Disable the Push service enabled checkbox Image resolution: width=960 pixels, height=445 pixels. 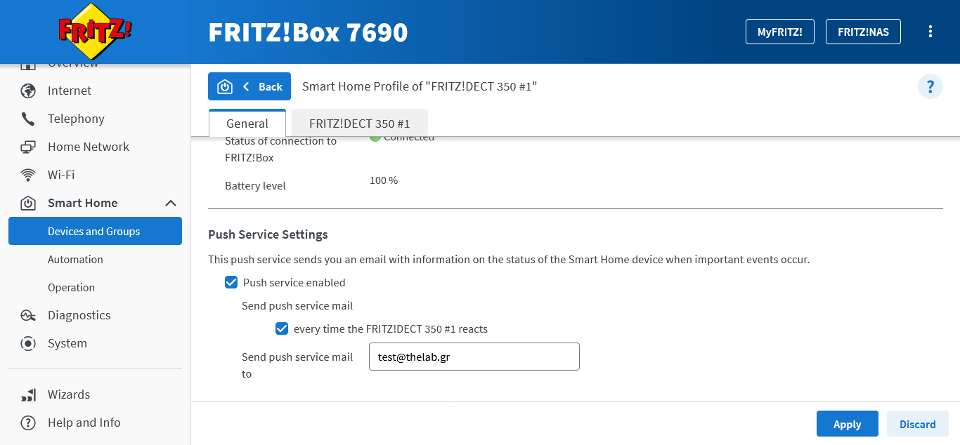point(231,282)
